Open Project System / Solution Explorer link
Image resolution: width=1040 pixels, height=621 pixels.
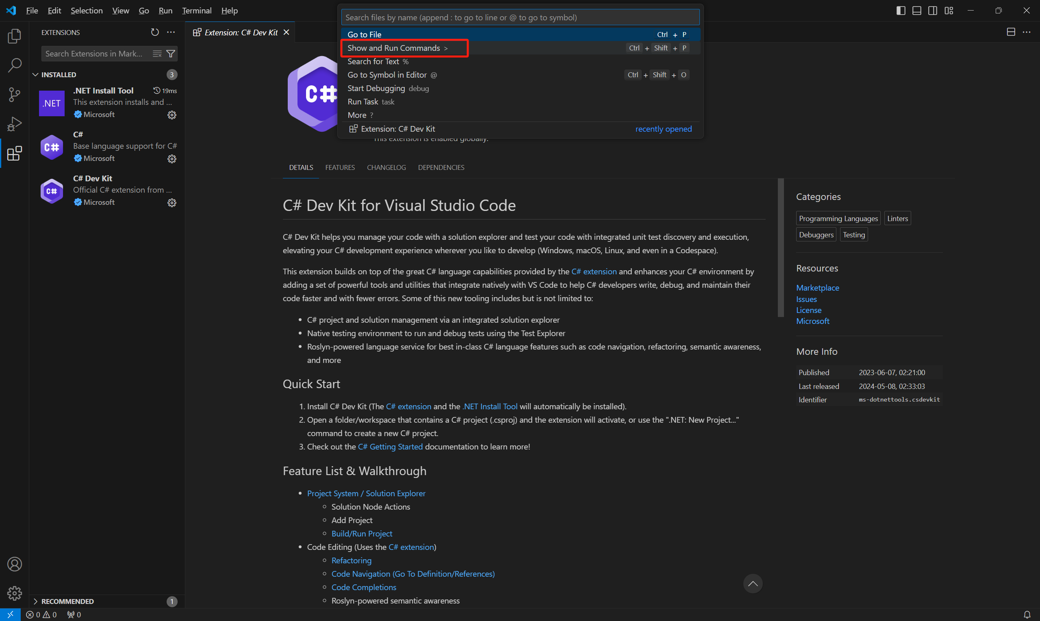[366, 493]
